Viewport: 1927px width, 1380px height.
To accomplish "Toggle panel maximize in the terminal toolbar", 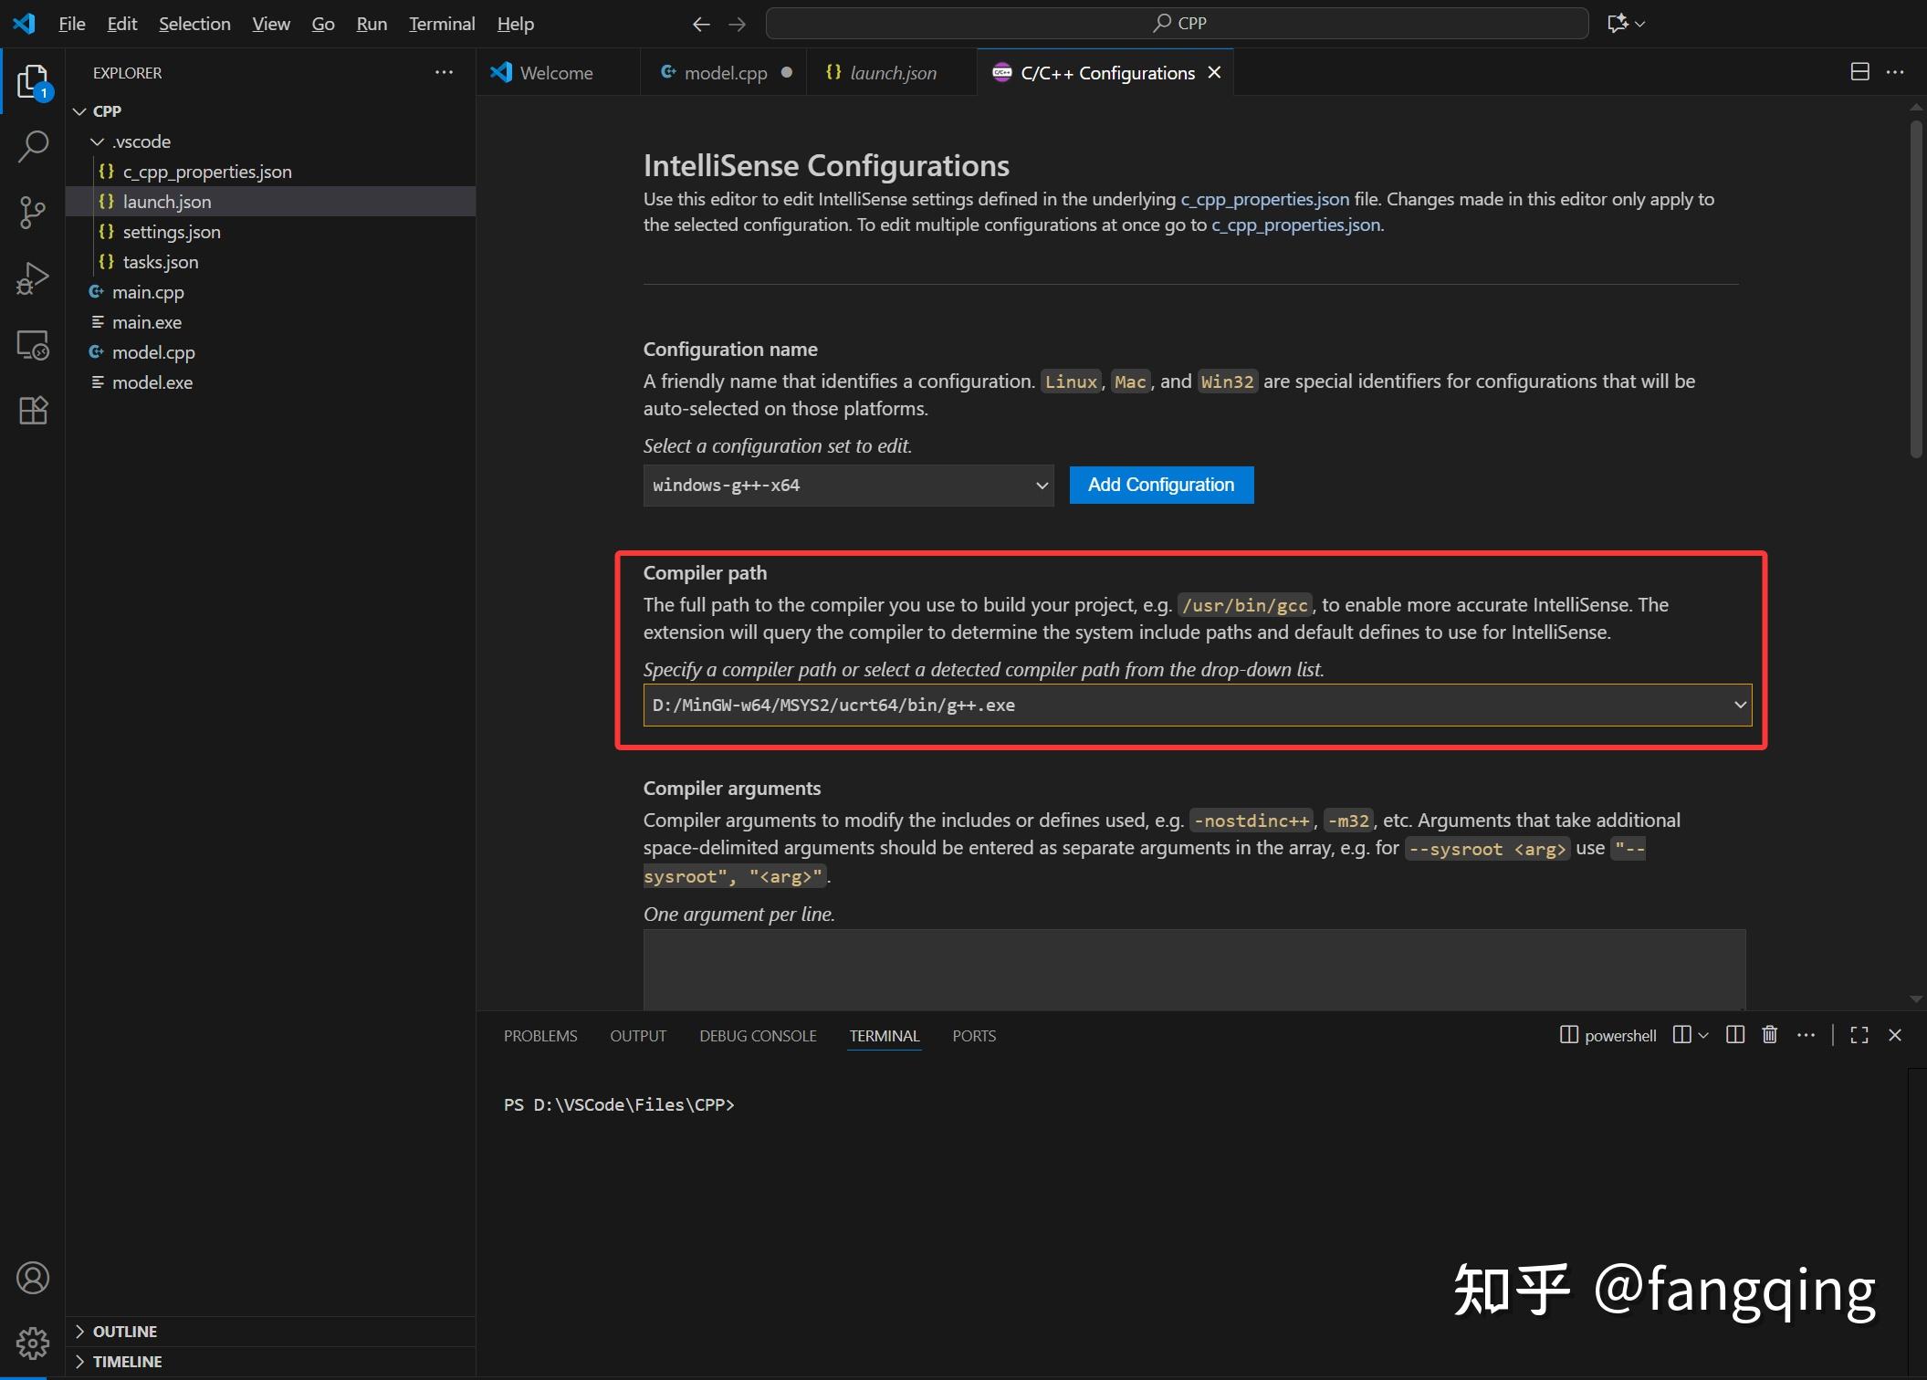I will 1858,1034.
